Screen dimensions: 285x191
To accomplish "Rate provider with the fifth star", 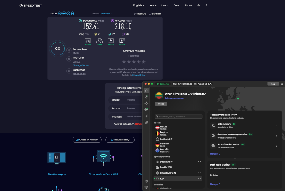I will 144,62.
